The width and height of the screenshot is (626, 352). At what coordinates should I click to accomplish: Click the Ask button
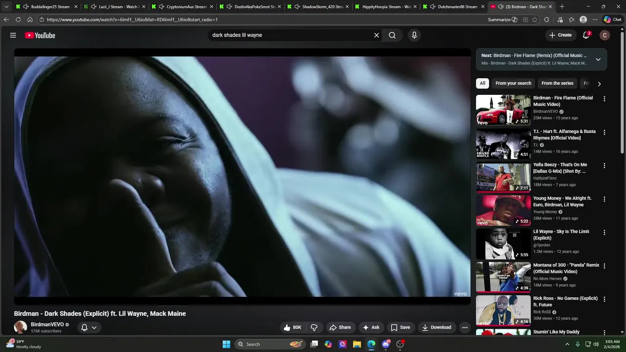coord(371,328)
